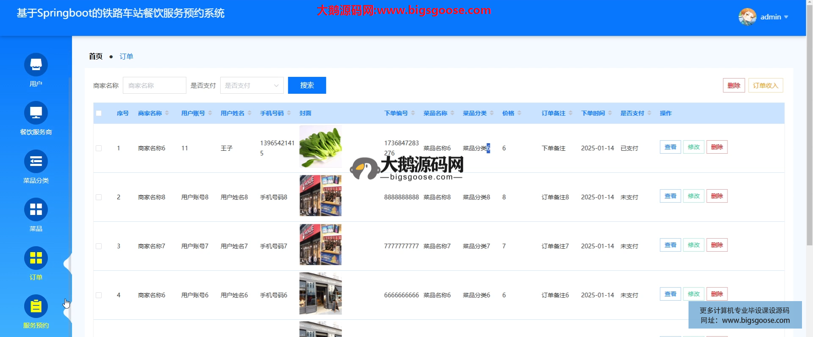Tick the checkbox for row 3

[99, 246]
